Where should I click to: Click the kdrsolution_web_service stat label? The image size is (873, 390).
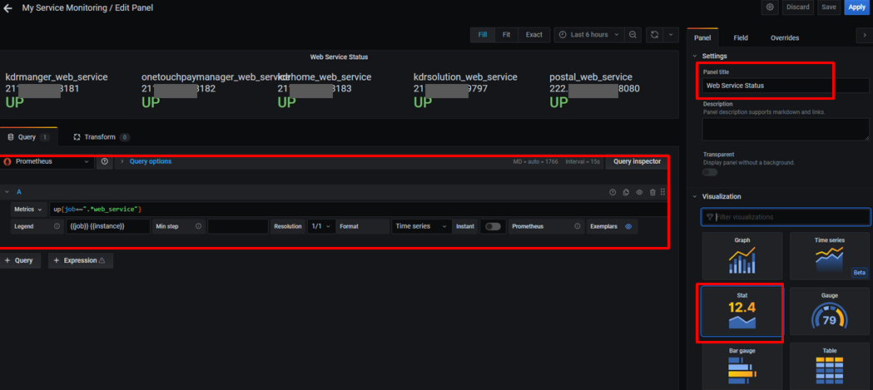465,77
